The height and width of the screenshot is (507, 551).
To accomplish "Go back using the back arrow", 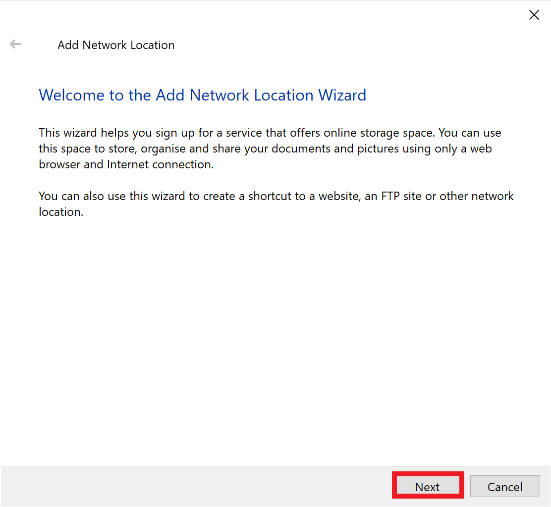I will (x=15, y=44).
